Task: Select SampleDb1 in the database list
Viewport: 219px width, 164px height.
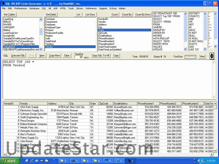Action: pos(21,47)
